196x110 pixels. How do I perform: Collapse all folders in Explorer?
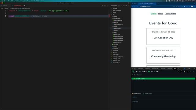(x=126, y=5)
